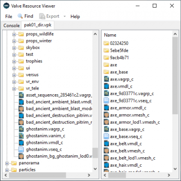
Task: Click the mesh box icon beside axe_armor.vmesh_c
Action: [106, 115]
